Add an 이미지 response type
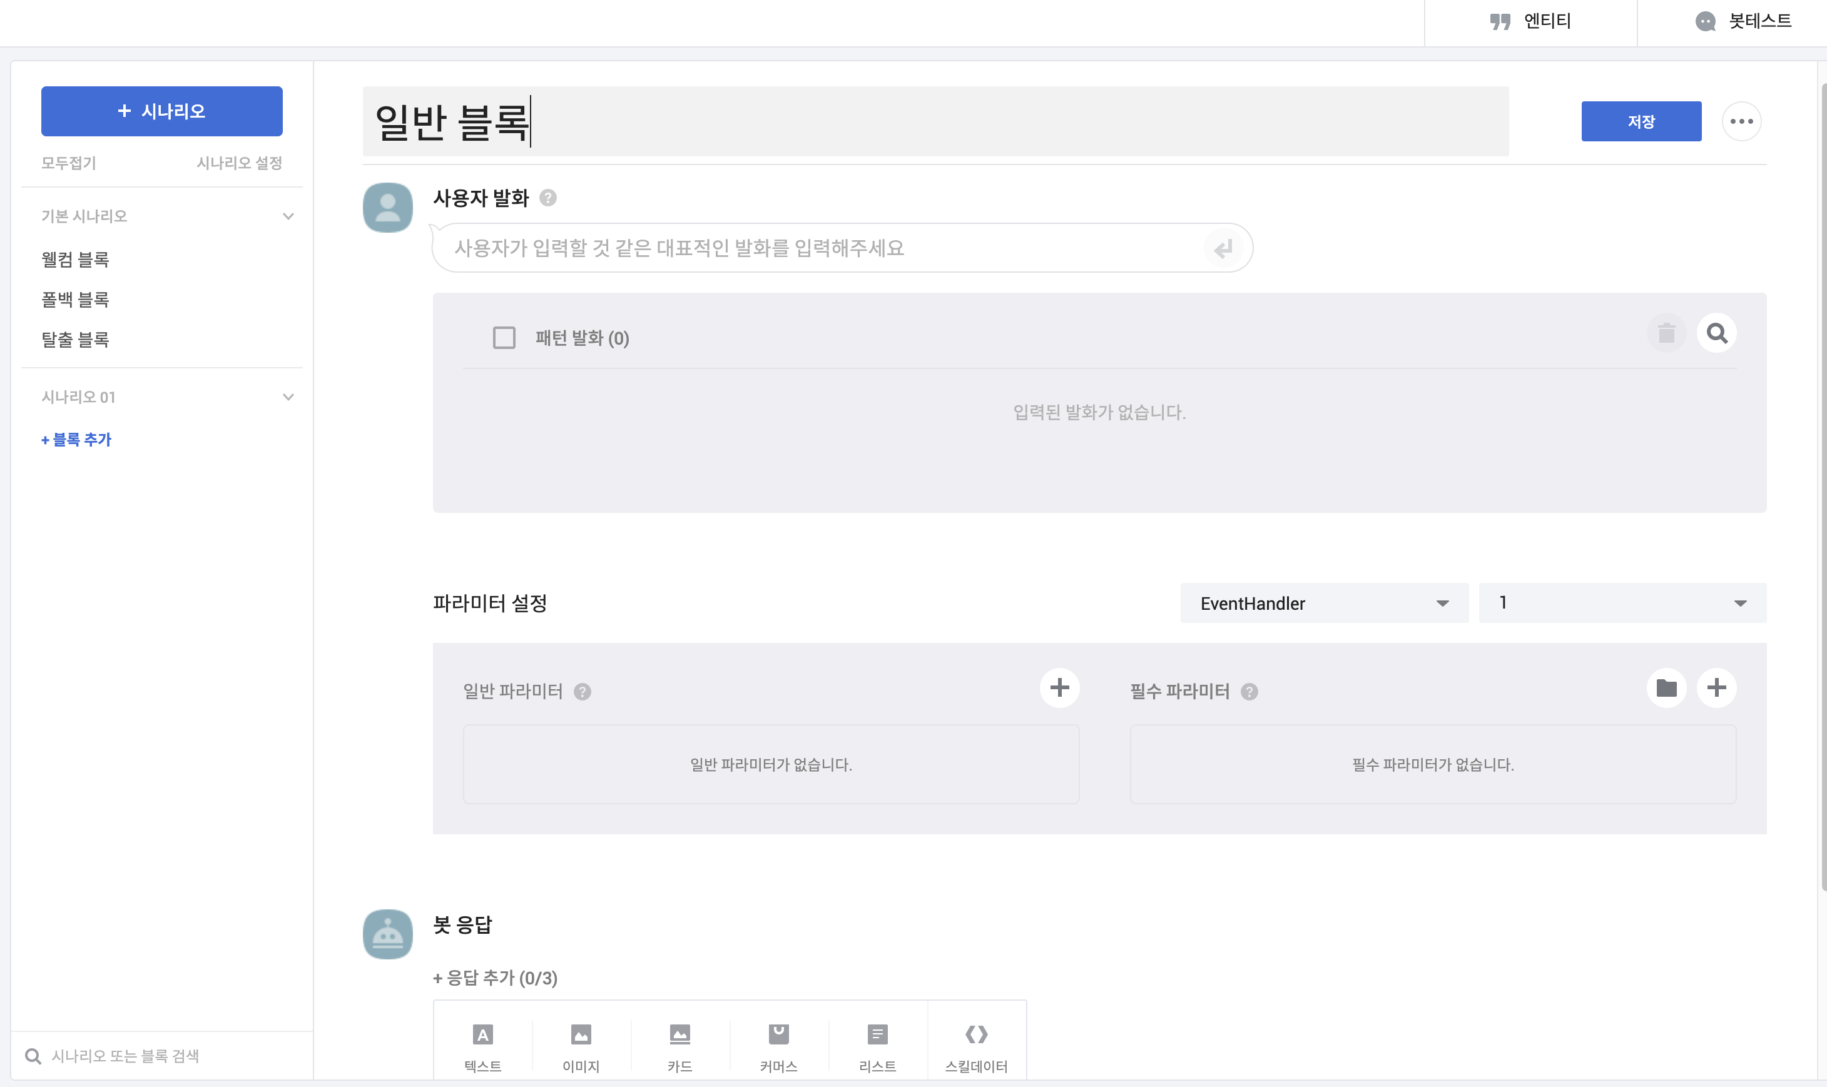 pos(581,1047)
